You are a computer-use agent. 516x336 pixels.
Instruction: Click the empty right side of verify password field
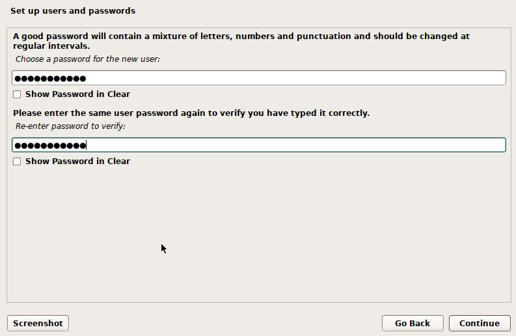(390, 145)
